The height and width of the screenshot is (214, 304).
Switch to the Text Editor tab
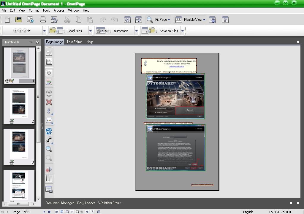tap(74, 42)
